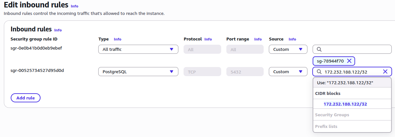The height and width of the screenshot is (137, 395).
Task: Click Info link next to Source column
Action: [x=292, y=39]
